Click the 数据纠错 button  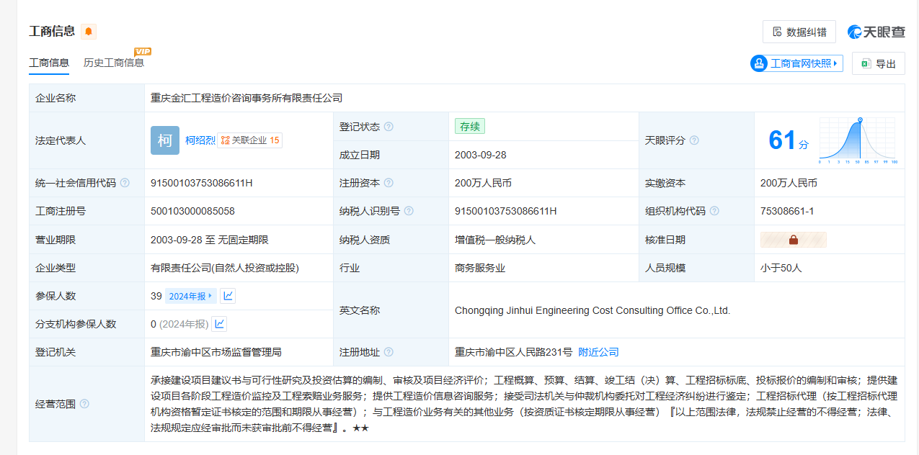(799, 32)
